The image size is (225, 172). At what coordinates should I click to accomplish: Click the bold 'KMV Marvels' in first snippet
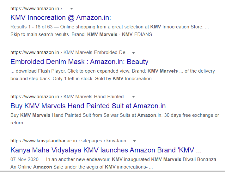click(x=102, y=34)
